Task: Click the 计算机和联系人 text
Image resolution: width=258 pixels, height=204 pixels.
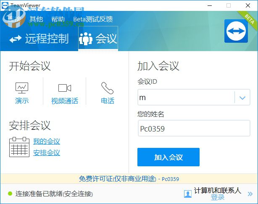Action: click(x=218, y=191)
